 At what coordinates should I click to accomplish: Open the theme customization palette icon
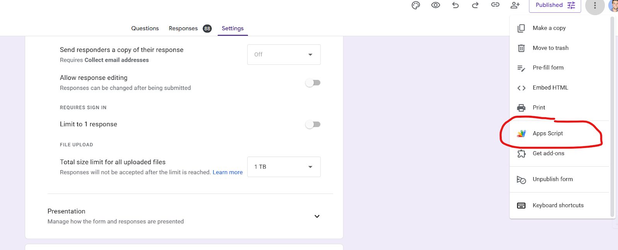(x=416, y=5)
